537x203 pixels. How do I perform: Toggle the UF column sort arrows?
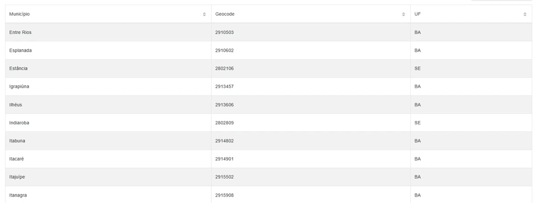[x=525, y=14]
